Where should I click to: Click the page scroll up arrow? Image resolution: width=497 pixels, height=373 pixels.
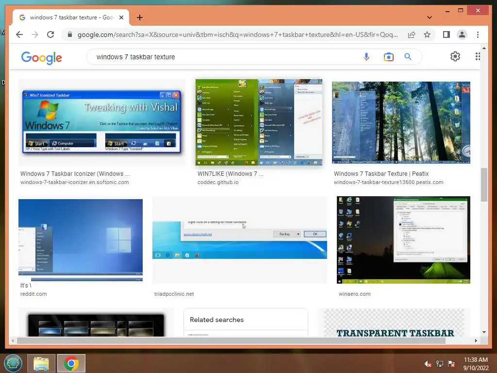pyautogui.click(x=484, y=48)
